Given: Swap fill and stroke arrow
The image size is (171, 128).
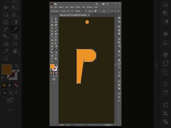Looking at the screenshot, I should pos(56,65).
